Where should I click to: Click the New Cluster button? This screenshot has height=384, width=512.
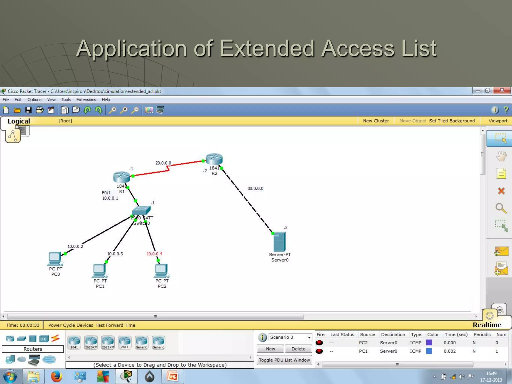click(376, 121)
